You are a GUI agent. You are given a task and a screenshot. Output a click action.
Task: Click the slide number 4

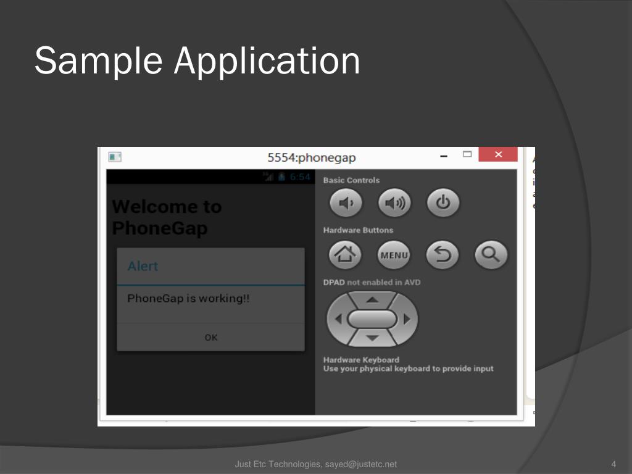(613, 464)
